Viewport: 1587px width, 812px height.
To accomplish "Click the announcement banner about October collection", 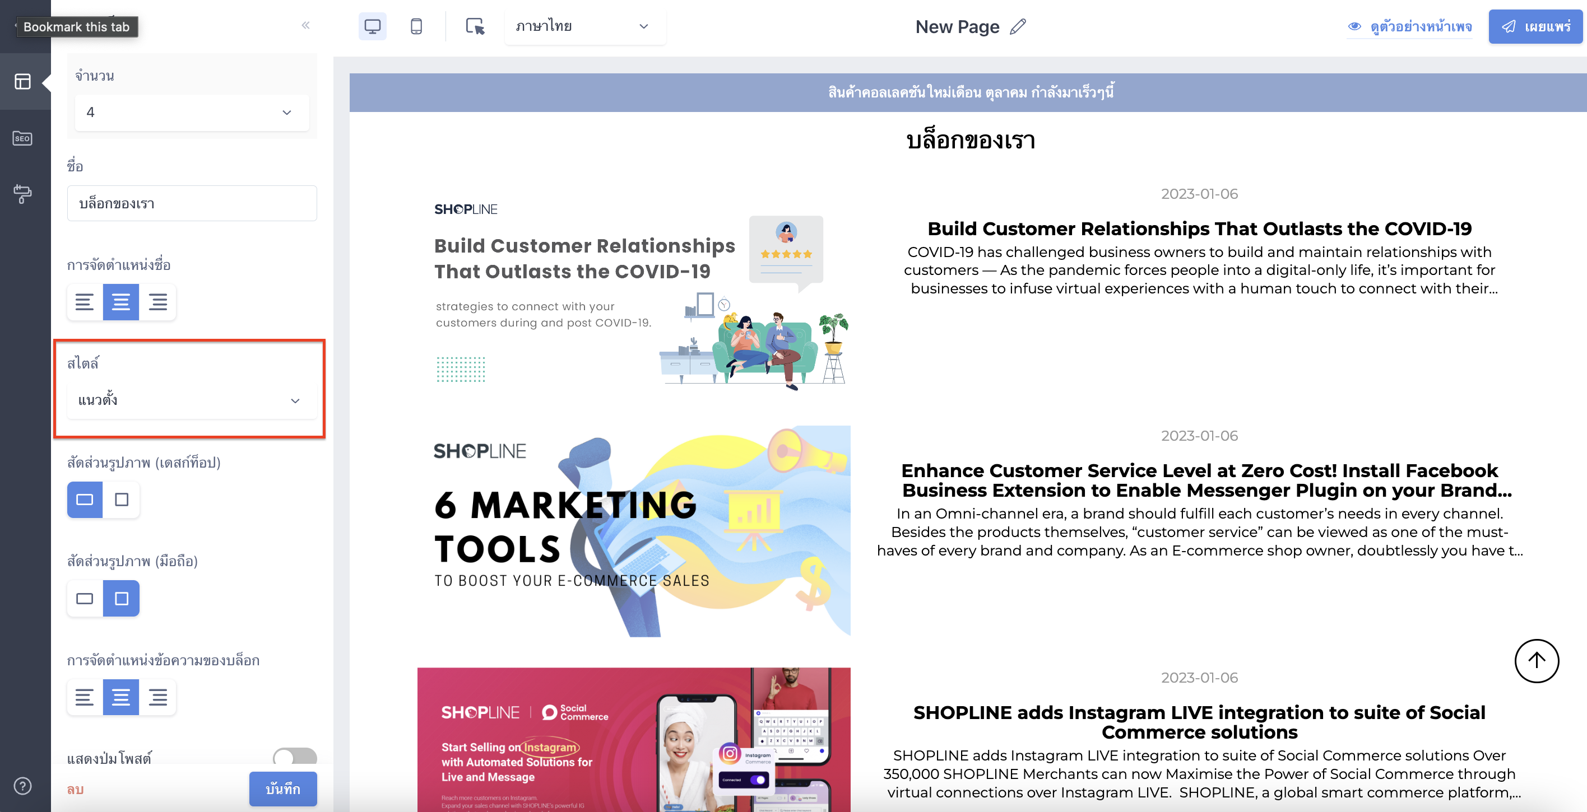I will pyautogui.click(x=968, y=92).
